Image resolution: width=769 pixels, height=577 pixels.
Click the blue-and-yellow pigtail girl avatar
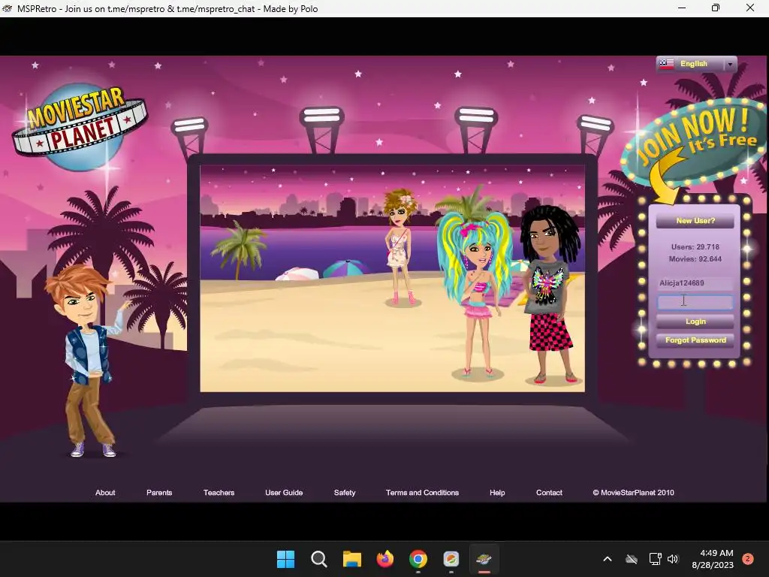click(x=475, y=295)
